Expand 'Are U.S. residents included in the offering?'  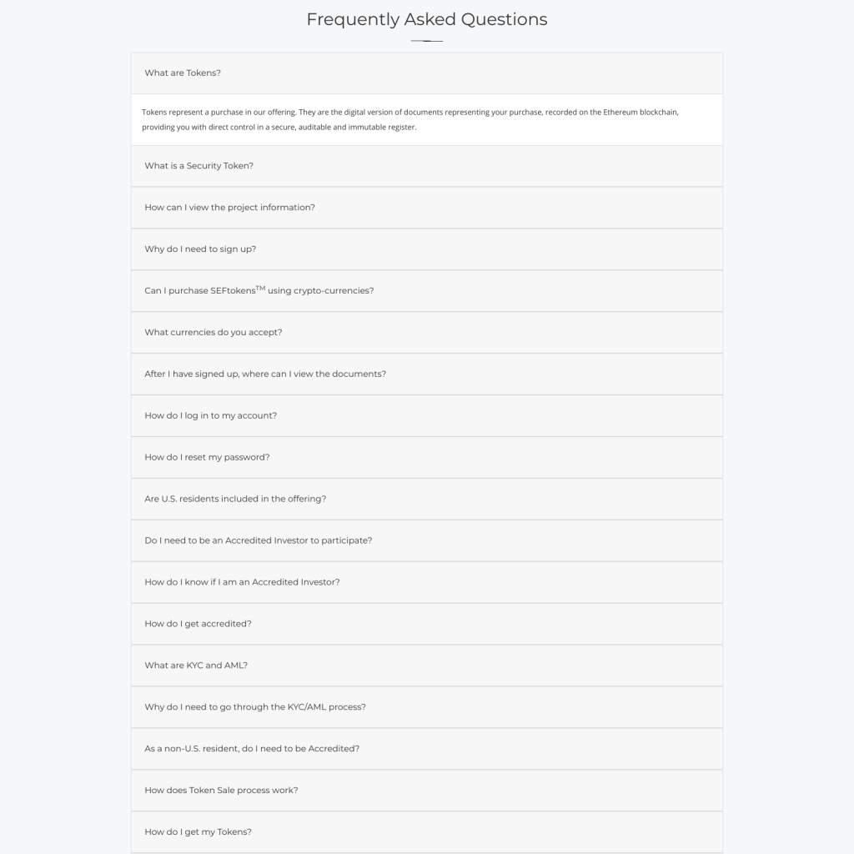[x=426, y=500]
